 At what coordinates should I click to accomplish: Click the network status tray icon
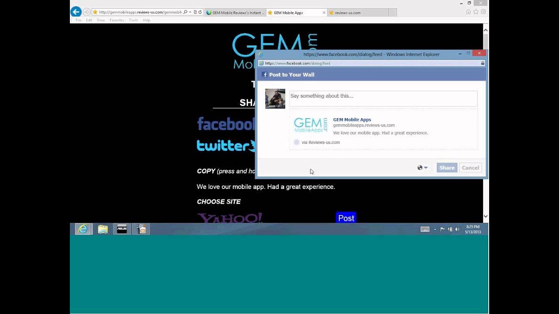tap(450, 229)
